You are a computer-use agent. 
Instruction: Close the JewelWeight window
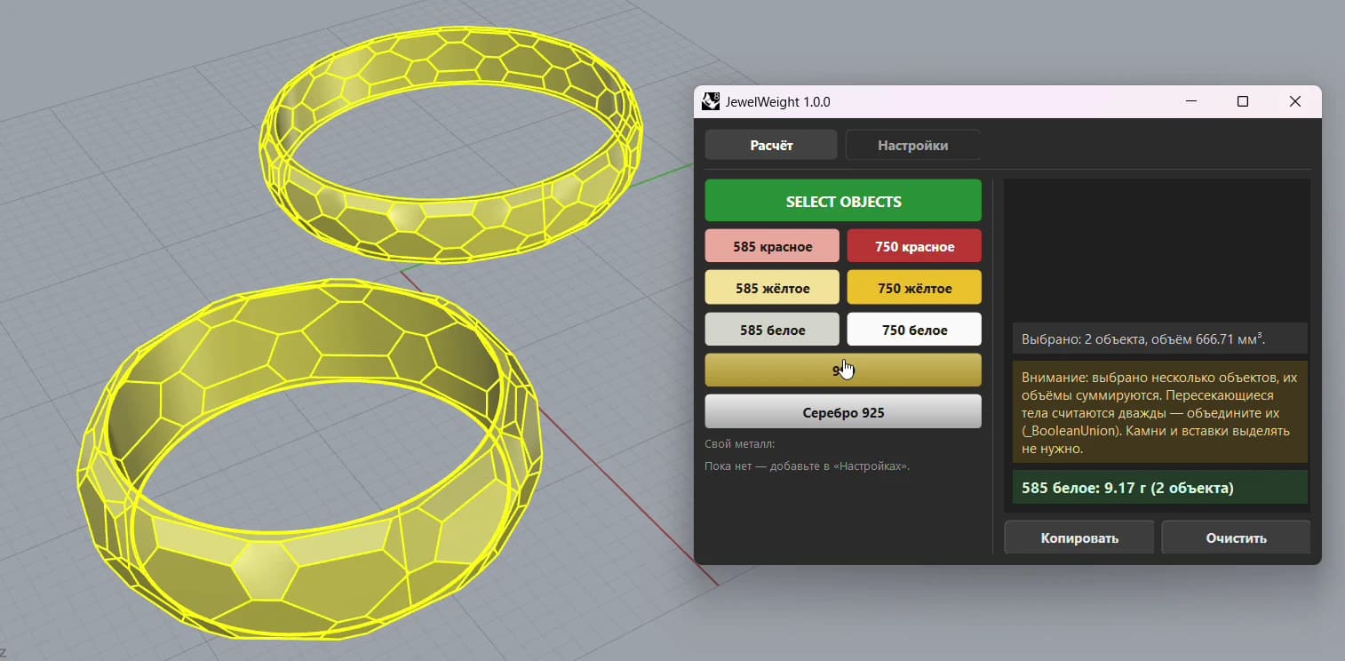click(1295, 101)
